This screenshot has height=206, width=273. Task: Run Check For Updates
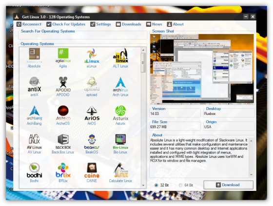[x=66, y=24]
